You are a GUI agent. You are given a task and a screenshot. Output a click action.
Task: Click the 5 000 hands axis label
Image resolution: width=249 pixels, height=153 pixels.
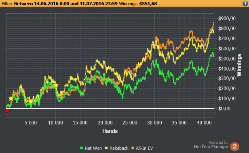31,123
